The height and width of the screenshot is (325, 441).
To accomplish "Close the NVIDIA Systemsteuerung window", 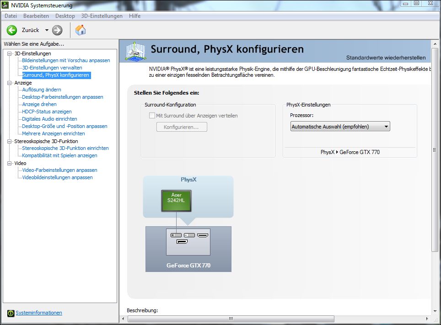I will 430,3.
